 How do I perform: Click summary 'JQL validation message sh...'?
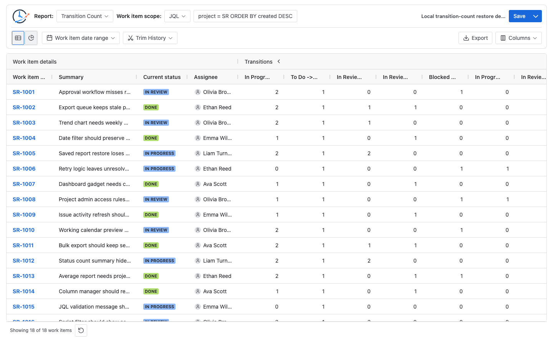click(x=94, y=307)
